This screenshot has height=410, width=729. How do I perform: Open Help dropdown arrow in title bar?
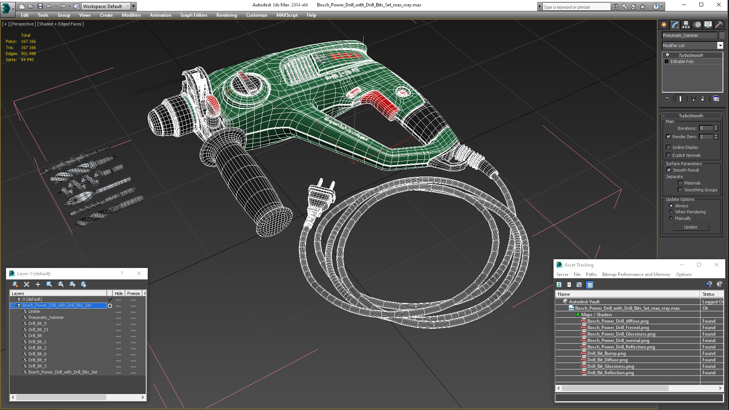tap(662, 6)
